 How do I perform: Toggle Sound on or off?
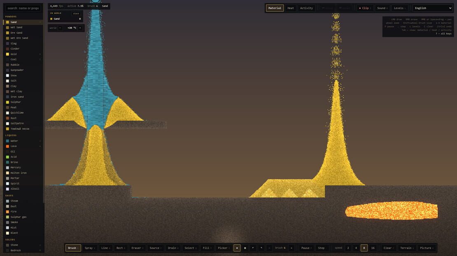(x=382, y=8)
